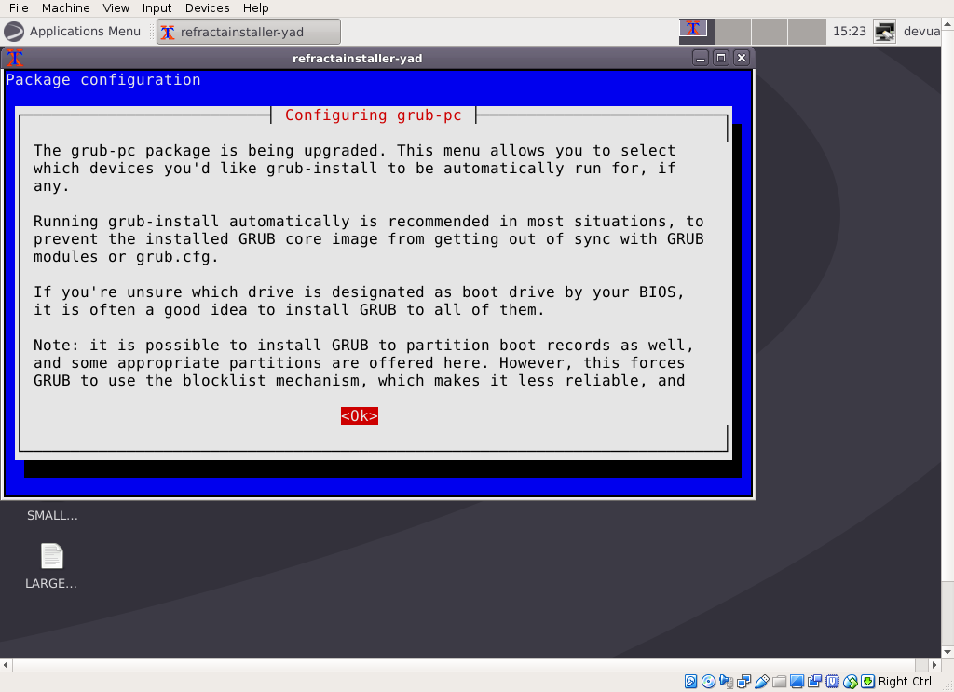Click the vertical scrollbar up arrow
This screenshot has height=692, width=954.
(x=947, y=24)
